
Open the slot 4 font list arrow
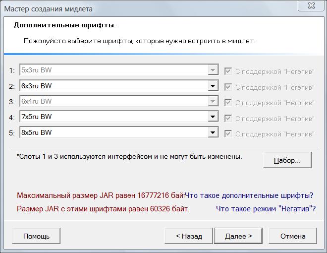213,117
